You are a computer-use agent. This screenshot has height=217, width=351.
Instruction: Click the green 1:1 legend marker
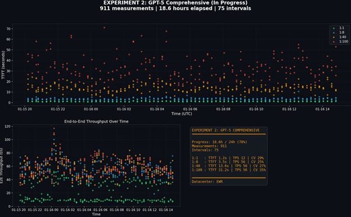pyautogui.click(x=334, y=28)
